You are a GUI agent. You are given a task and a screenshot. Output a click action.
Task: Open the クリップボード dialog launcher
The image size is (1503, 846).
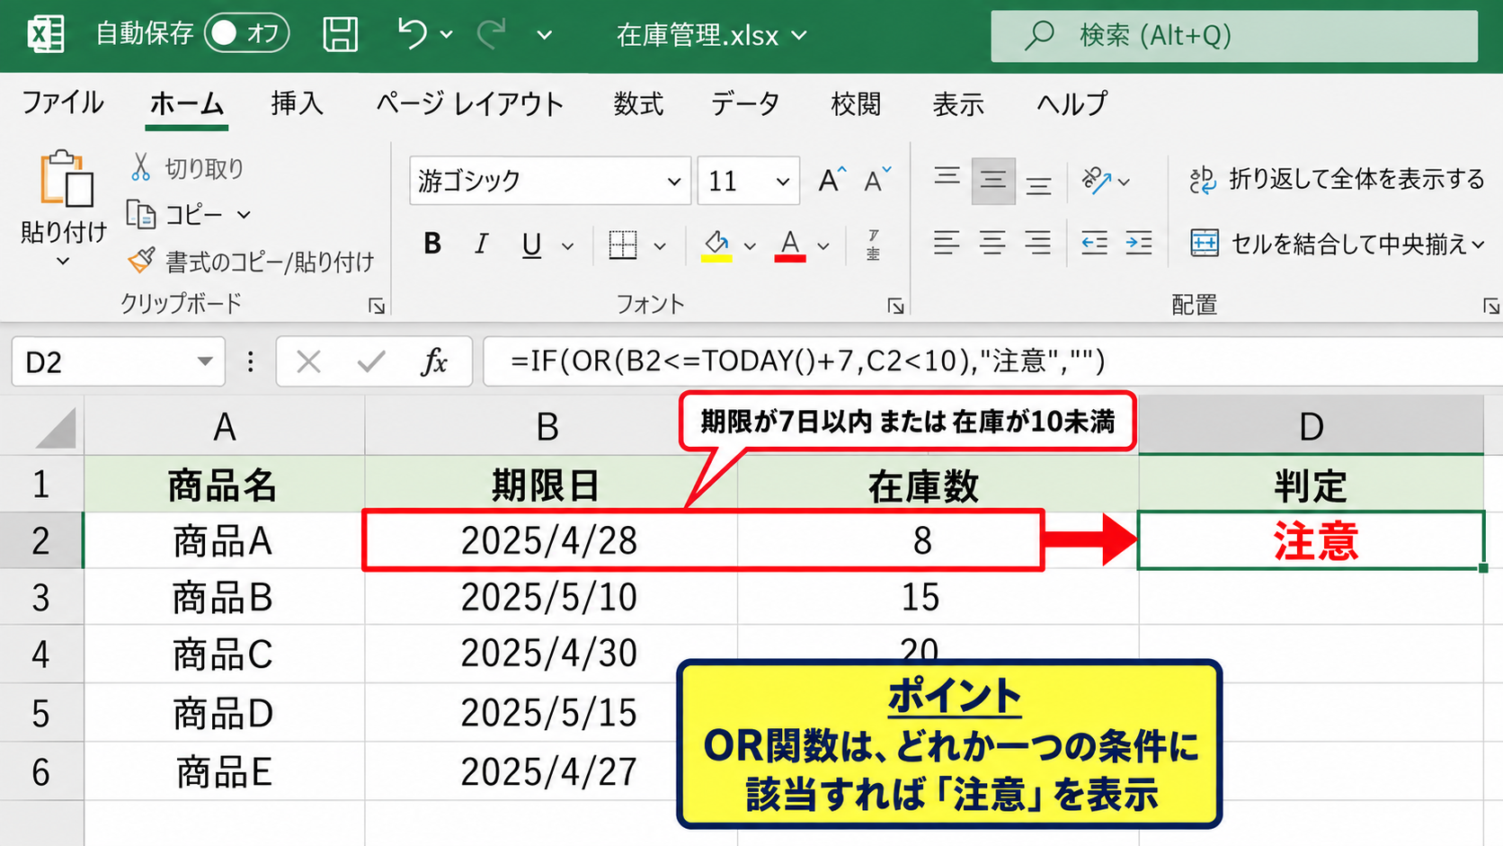coord(377,307)
